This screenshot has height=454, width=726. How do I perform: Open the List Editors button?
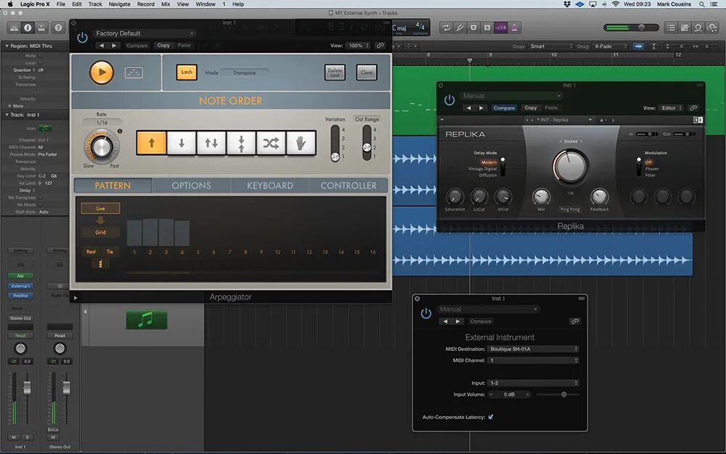(x=671, y=28)
